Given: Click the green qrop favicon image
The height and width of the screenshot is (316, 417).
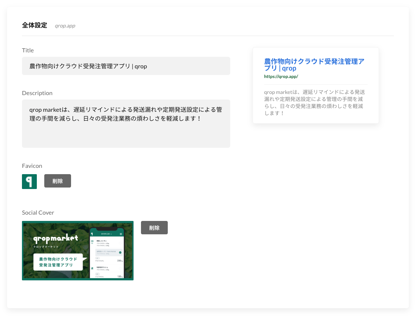Looking at the screenshot, I should pos(29,181).
